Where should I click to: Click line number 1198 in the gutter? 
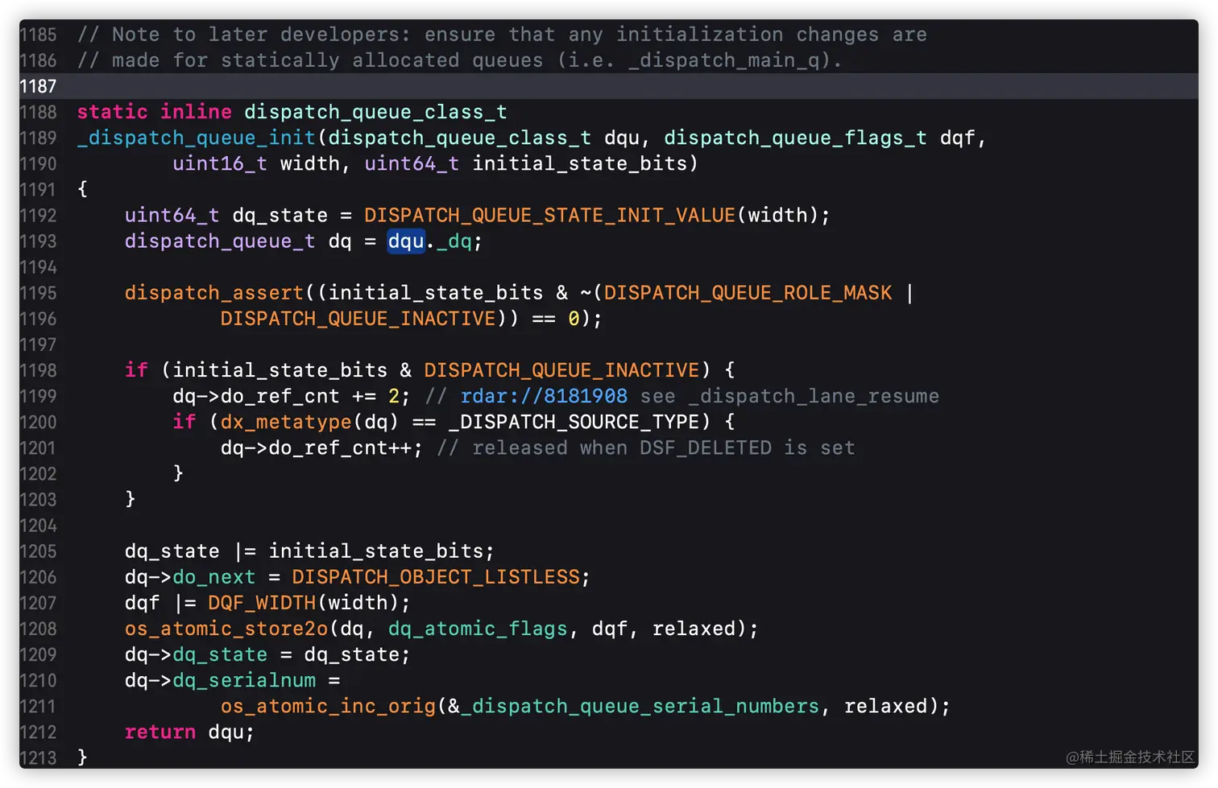[38, 370]
